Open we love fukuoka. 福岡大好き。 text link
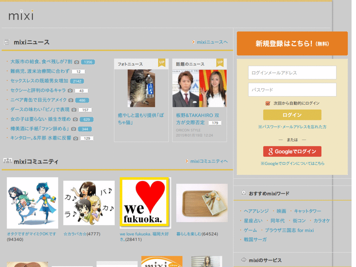This screenshot has height=267, width=356. [144, 236]
